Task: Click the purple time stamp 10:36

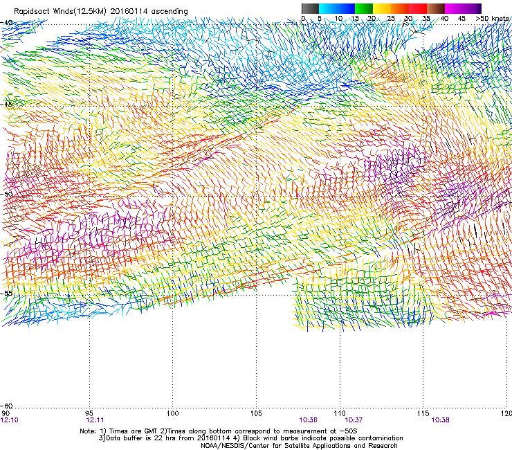Action: pos(308,420)
